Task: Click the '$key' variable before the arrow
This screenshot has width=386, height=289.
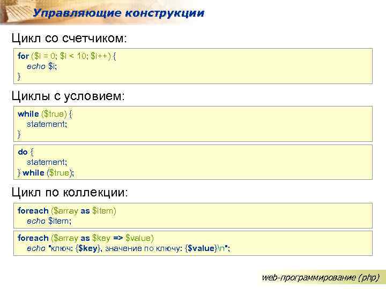Action: click(x=101, y=238)
